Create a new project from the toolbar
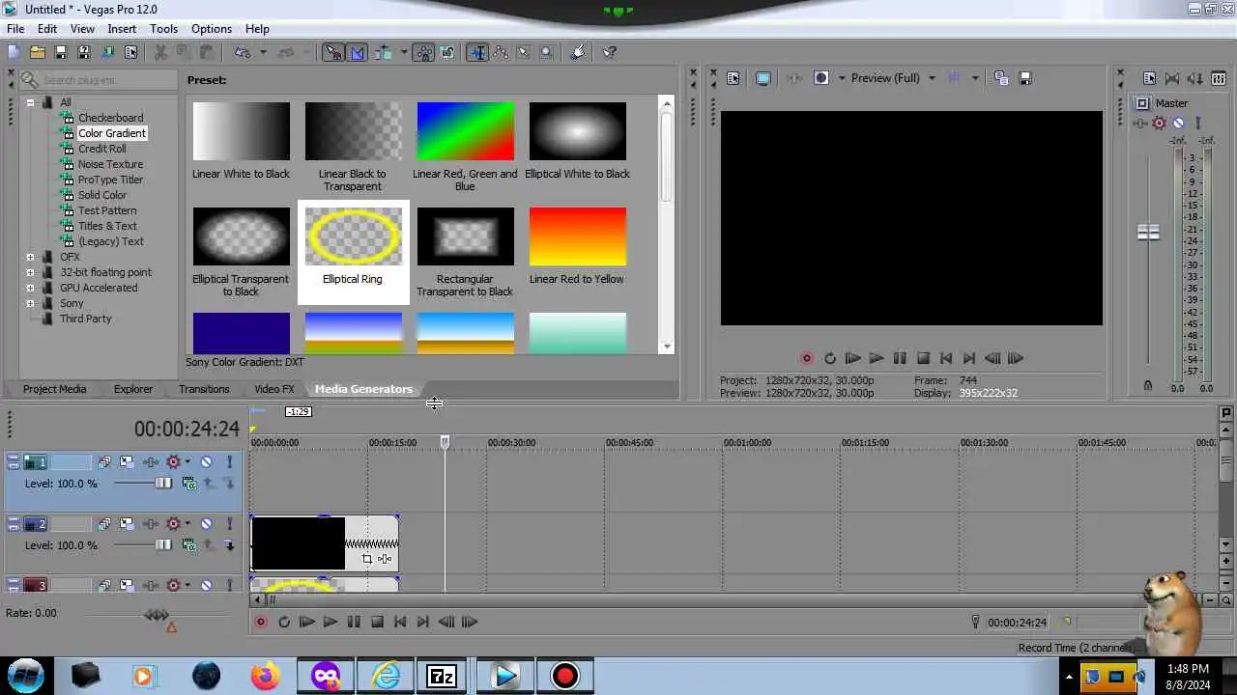The height and width of the screenshot is (695, 1237). pyautogui.click(x=14, y=52)
